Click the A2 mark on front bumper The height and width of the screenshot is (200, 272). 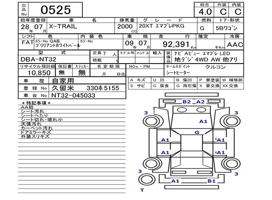[x=201, y=102]
